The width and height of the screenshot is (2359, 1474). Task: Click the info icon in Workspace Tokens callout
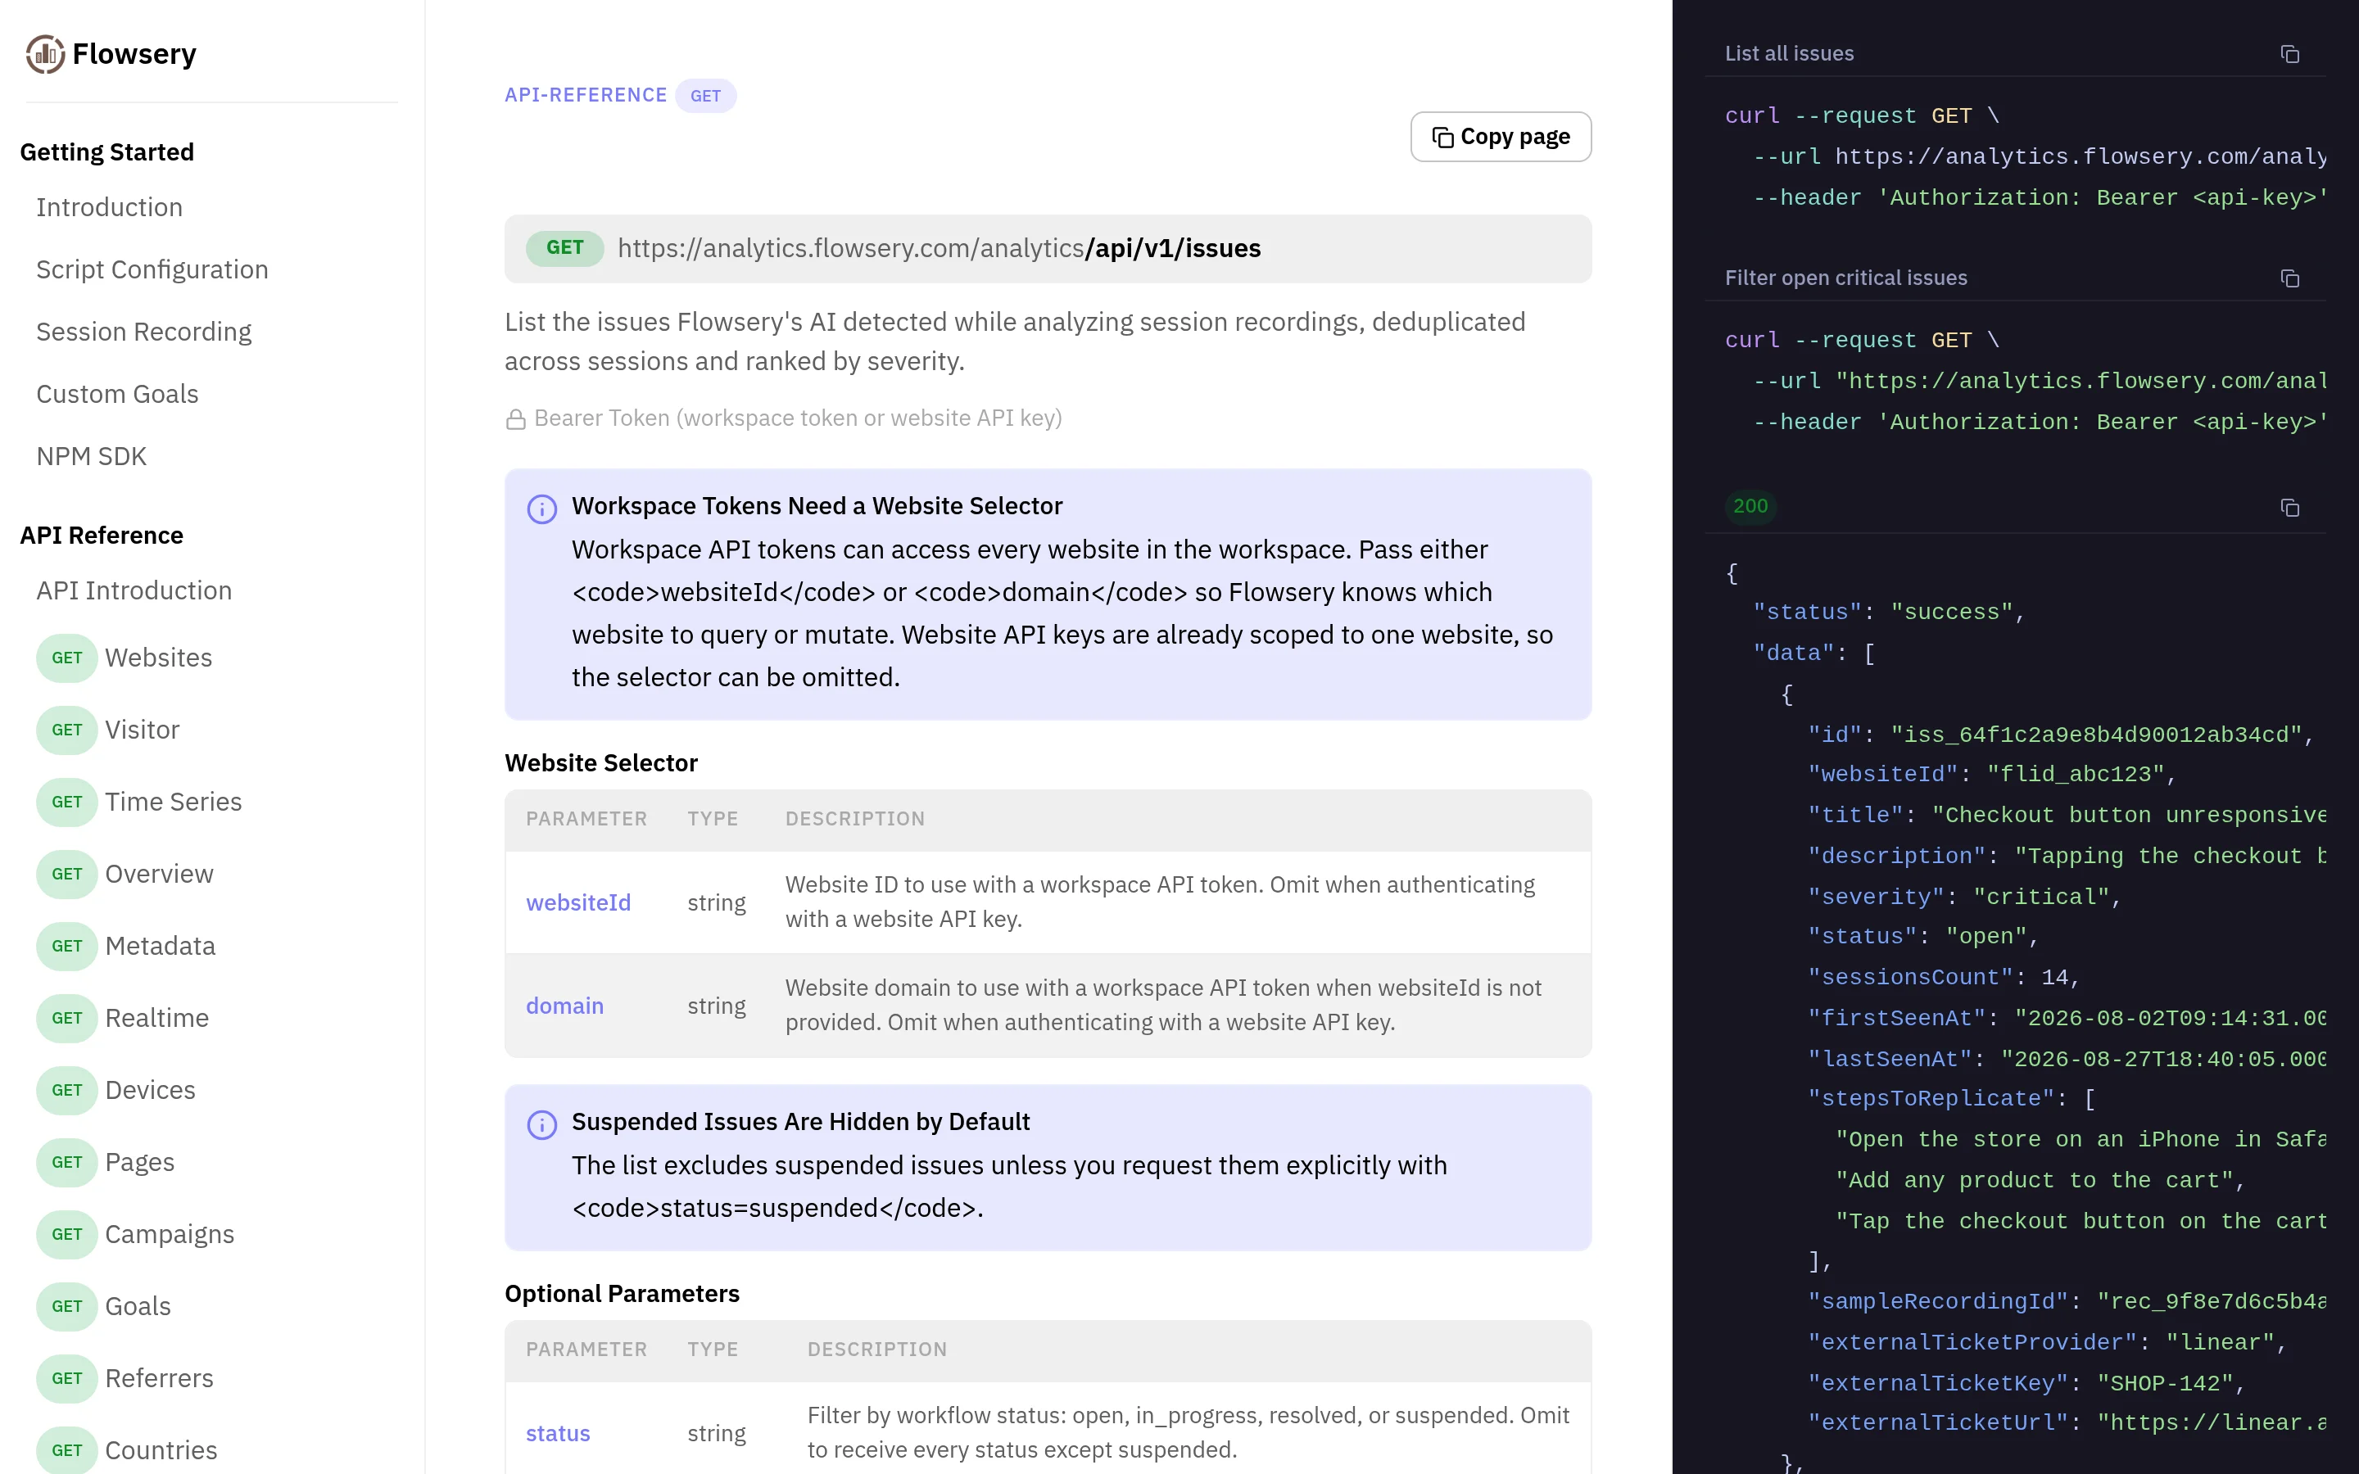(x=542, y=509)
